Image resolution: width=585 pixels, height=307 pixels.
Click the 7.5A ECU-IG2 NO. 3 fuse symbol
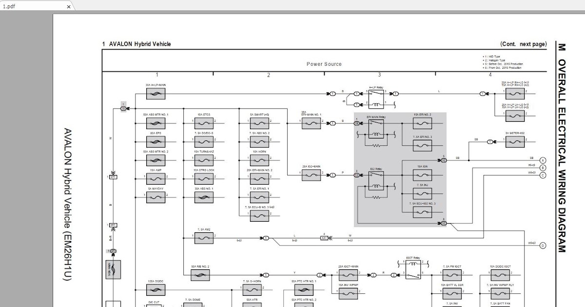(x=422, y=212)
